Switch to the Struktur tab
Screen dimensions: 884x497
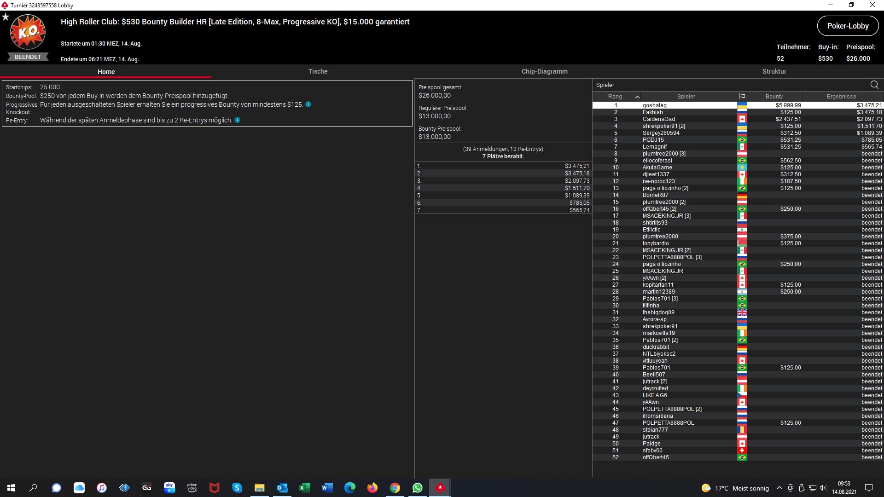(774, 71)
